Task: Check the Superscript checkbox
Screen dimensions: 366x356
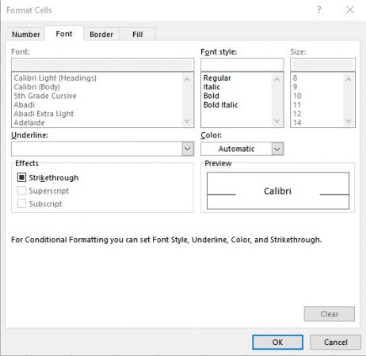Action: click(21, 191)
